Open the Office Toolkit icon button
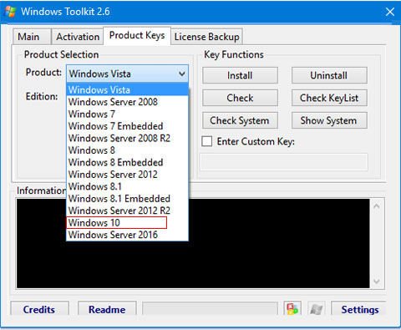 point(292,308)
